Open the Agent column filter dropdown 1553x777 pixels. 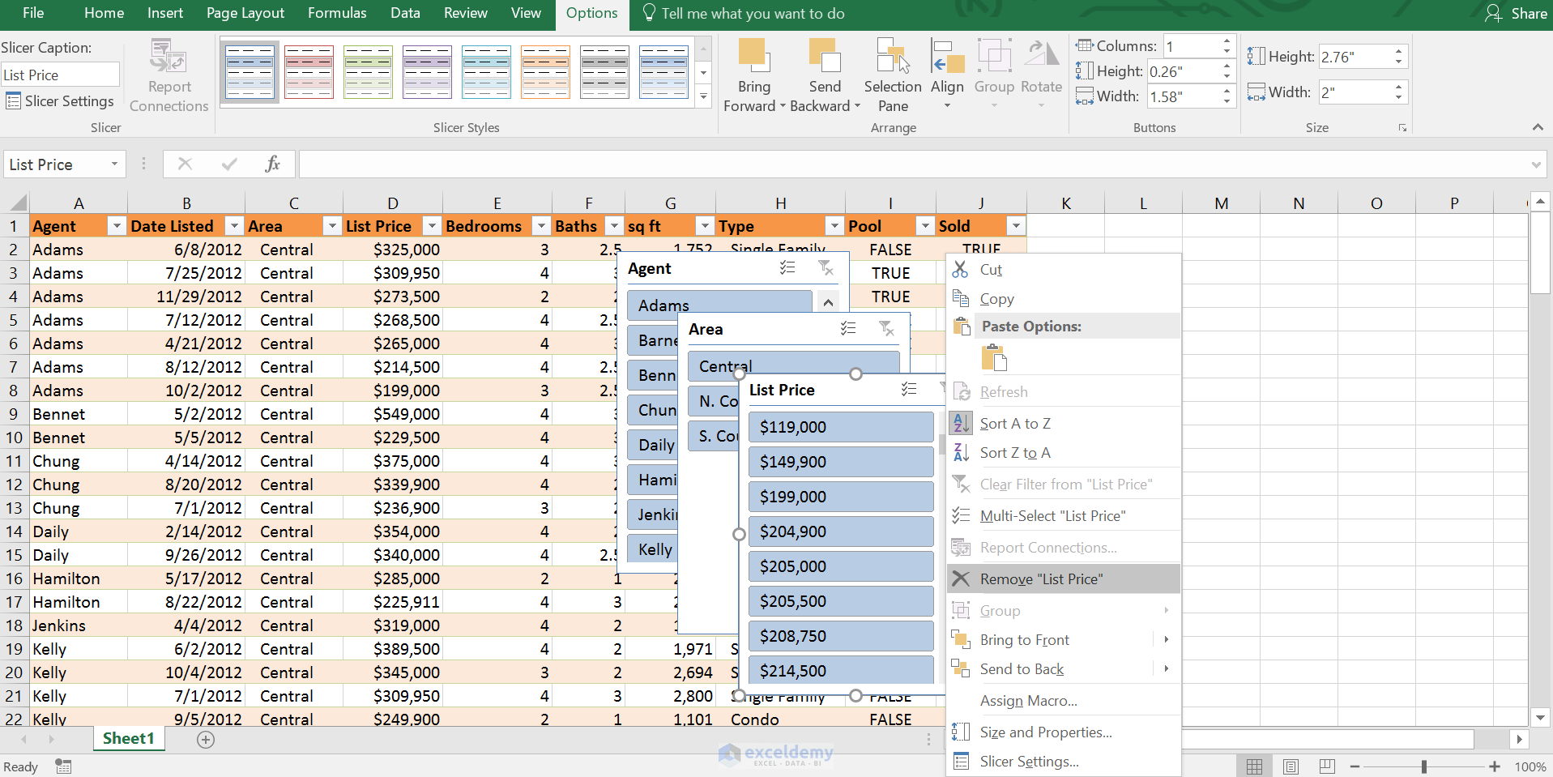117,226
